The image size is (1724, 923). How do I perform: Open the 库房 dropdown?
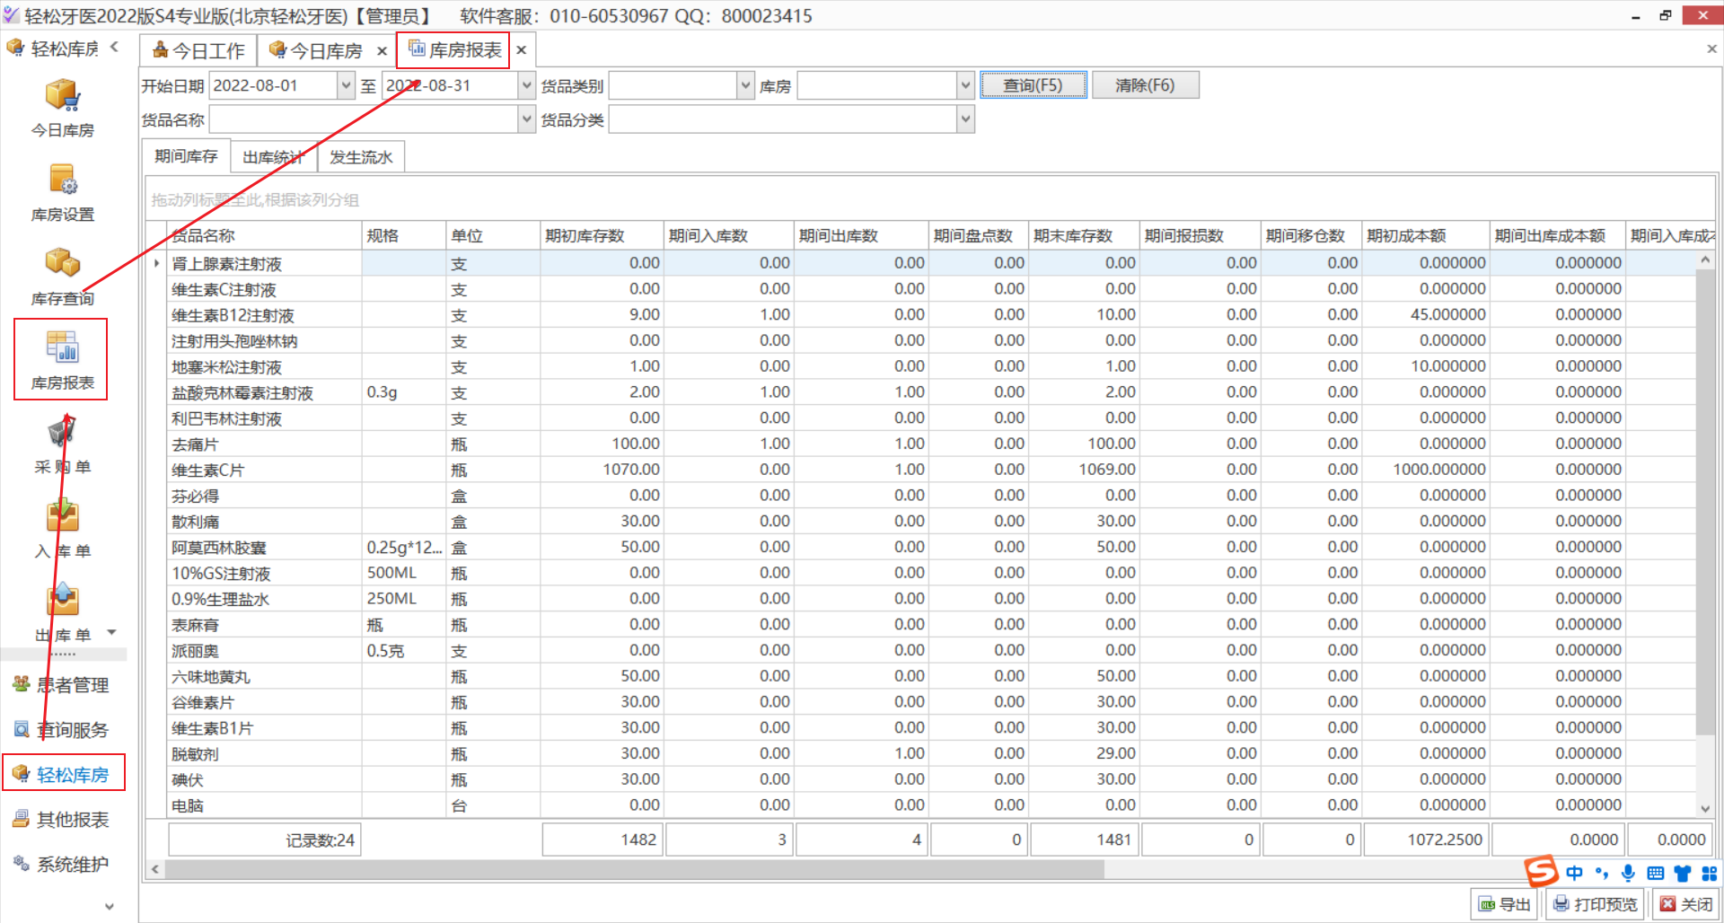965,85
